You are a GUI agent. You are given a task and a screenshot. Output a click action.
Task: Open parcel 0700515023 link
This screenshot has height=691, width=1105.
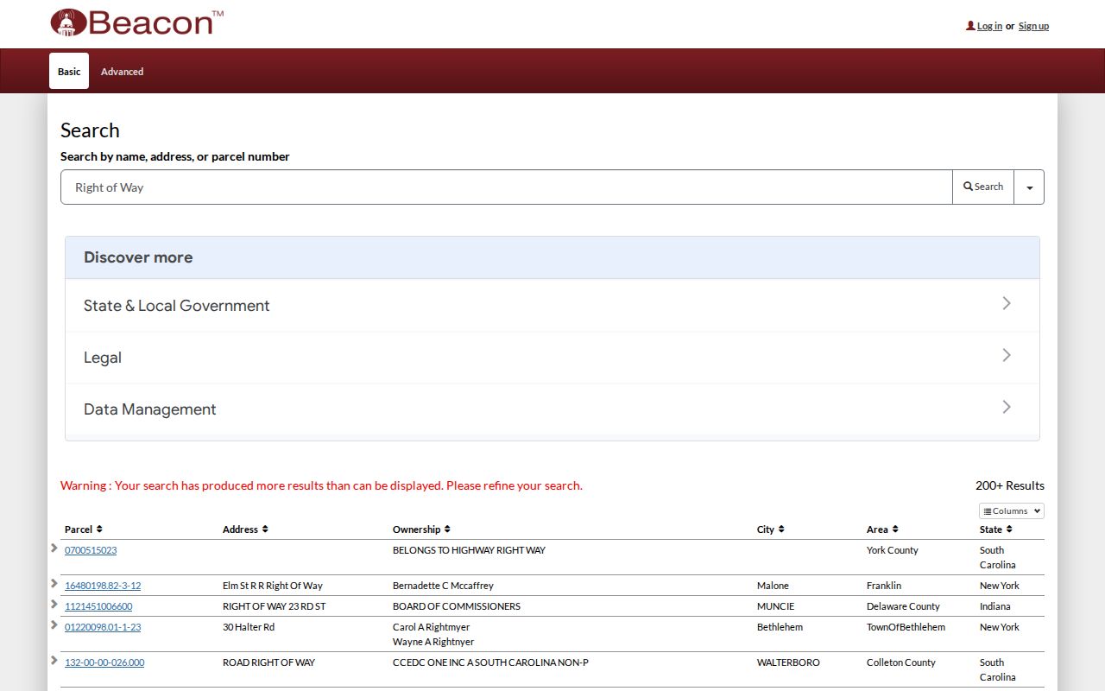pos(91,550)
